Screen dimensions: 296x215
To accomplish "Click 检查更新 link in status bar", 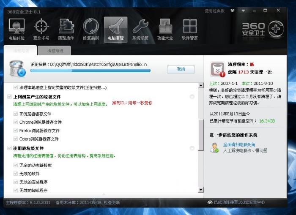I will (x=112, y=202).
